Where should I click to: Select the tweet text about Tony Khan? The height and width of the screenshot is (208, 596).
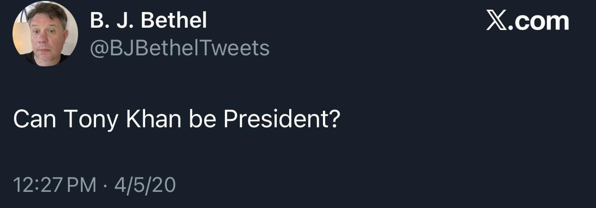point(176,120)
